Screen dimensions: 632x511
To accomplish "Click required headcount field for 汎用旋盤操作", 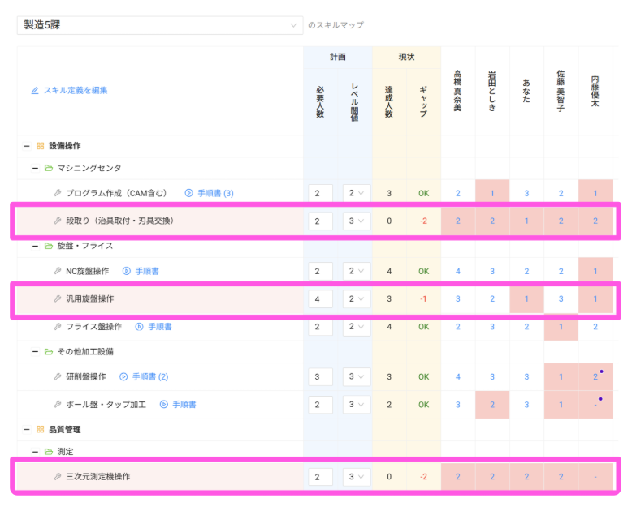I will (x=320, y=298).
